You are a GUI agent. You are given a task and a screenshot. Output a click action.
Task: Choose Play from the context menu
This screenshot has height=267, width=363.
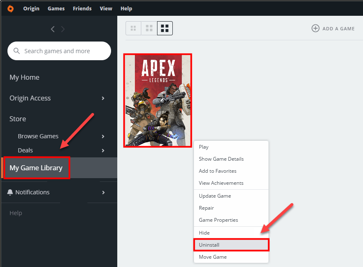click(x=231, y=147)
